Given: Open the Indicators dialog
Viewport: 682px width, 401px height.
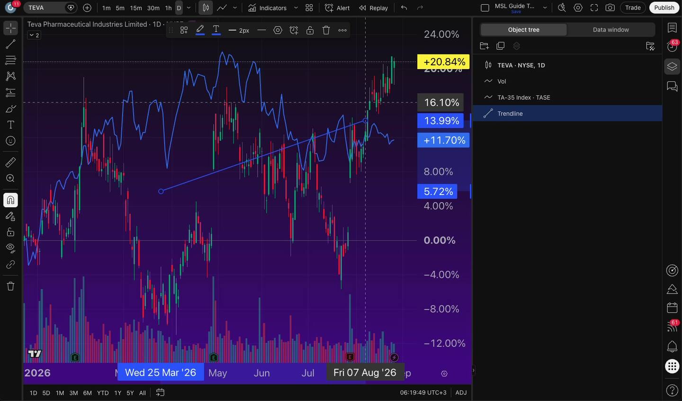Looking at the screenshot, I should 268,8.
